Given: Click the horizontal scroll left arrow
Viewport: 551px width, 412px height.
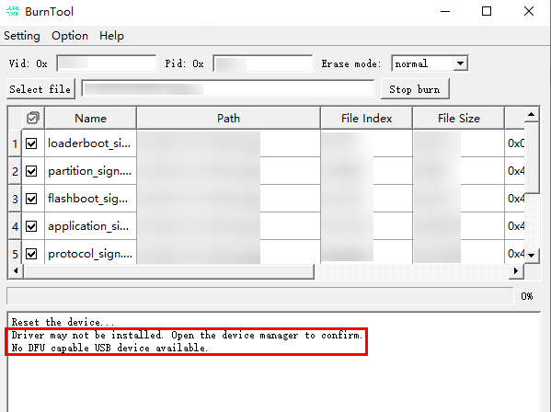Looking at the screenshot, I should (16, 270).
